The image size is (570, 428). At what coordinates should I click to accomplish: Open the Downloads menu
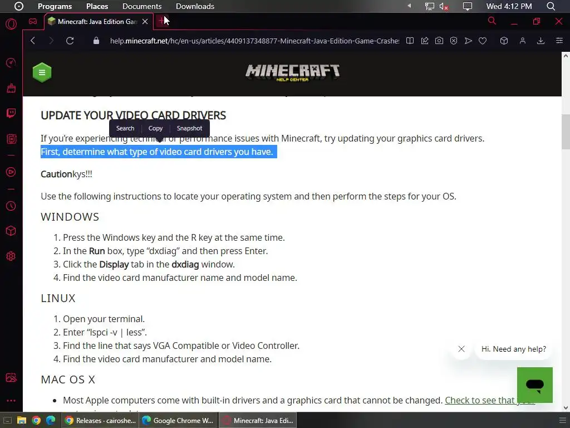(x=195, y=6)
